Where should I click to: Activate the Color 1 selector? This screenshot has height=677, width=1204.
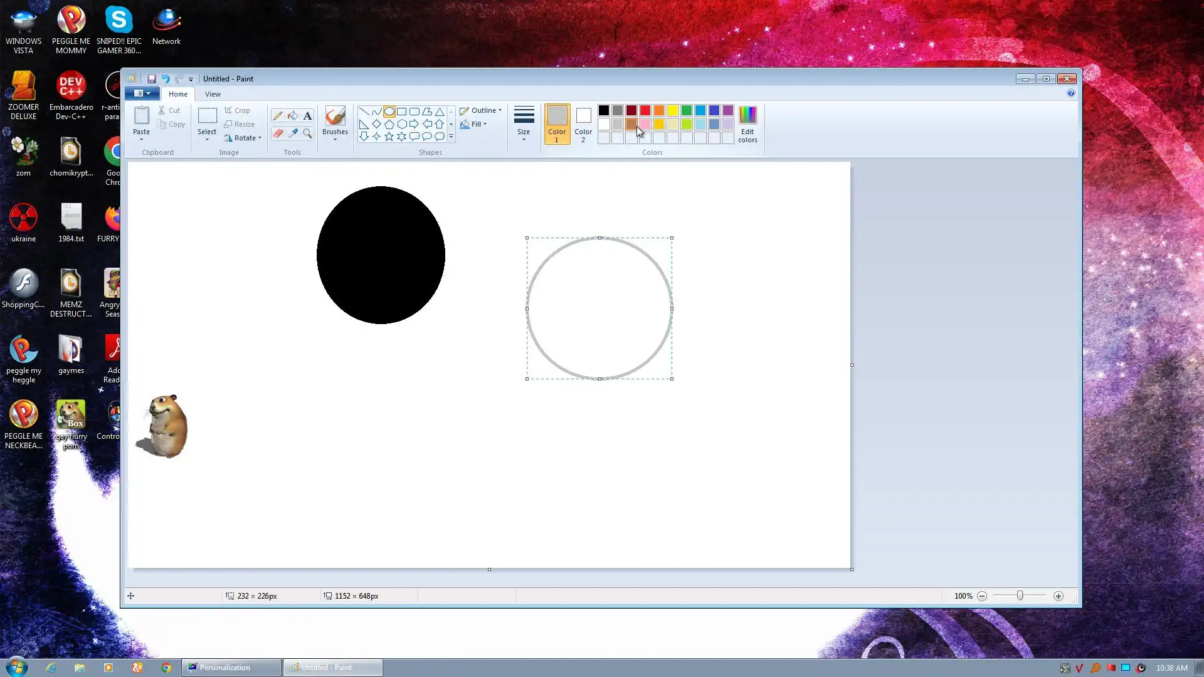click(557, 124)
